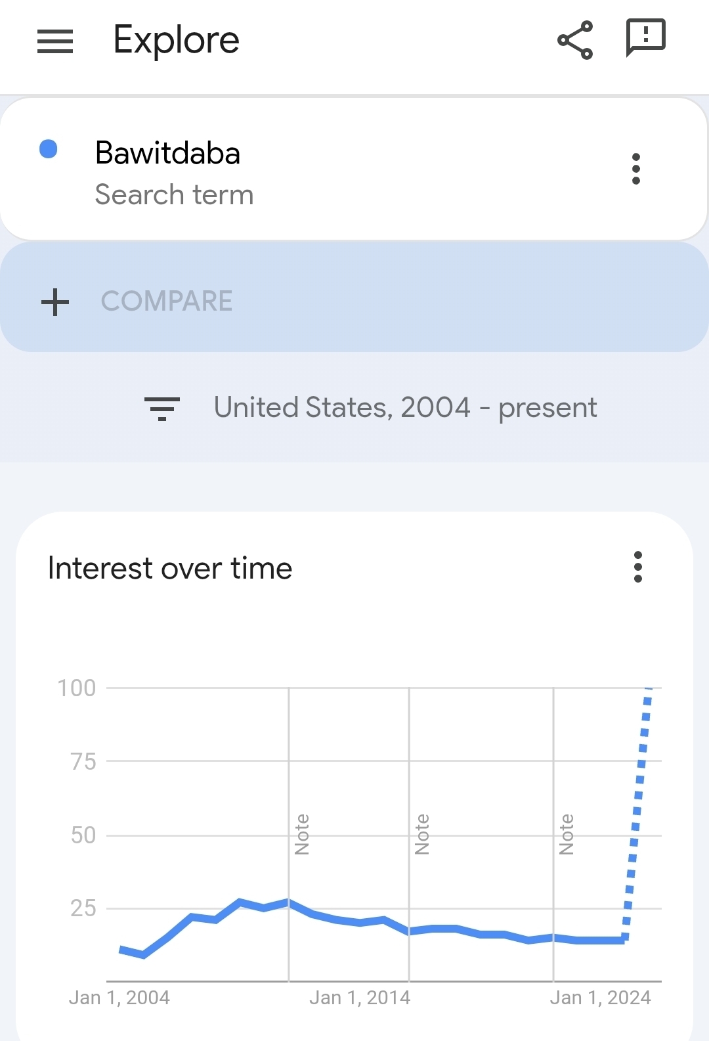Select the middle Note marker on chart
The width and height of the screenshot is (709, 1041).
coord(422,834)
